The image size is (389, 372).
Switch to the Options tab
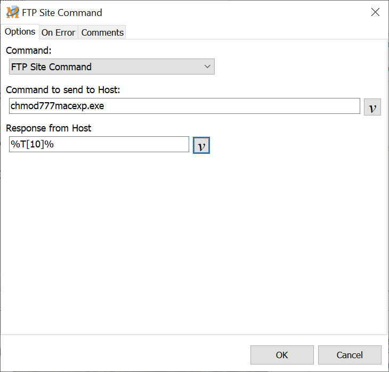tap(20, 32)
